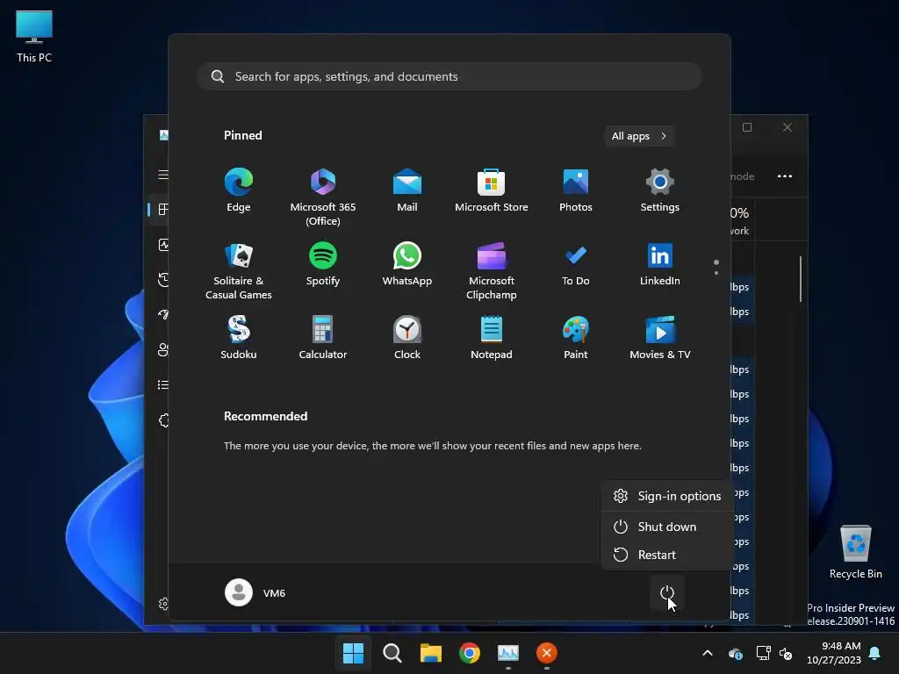Open Task Manager Details tab icon
The height and width of the screenshot is (674, 899).
(163, 384)
